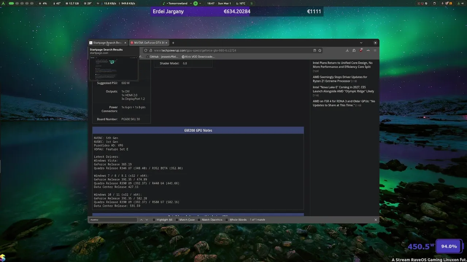Open the list all tabs dropdown
The image size is (467, 262).
(x=361, y=43)
